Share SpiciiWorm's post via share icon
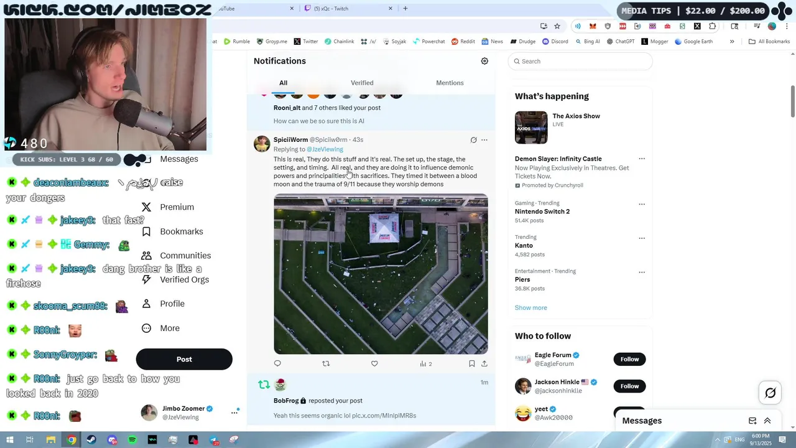 coord(484,363)
